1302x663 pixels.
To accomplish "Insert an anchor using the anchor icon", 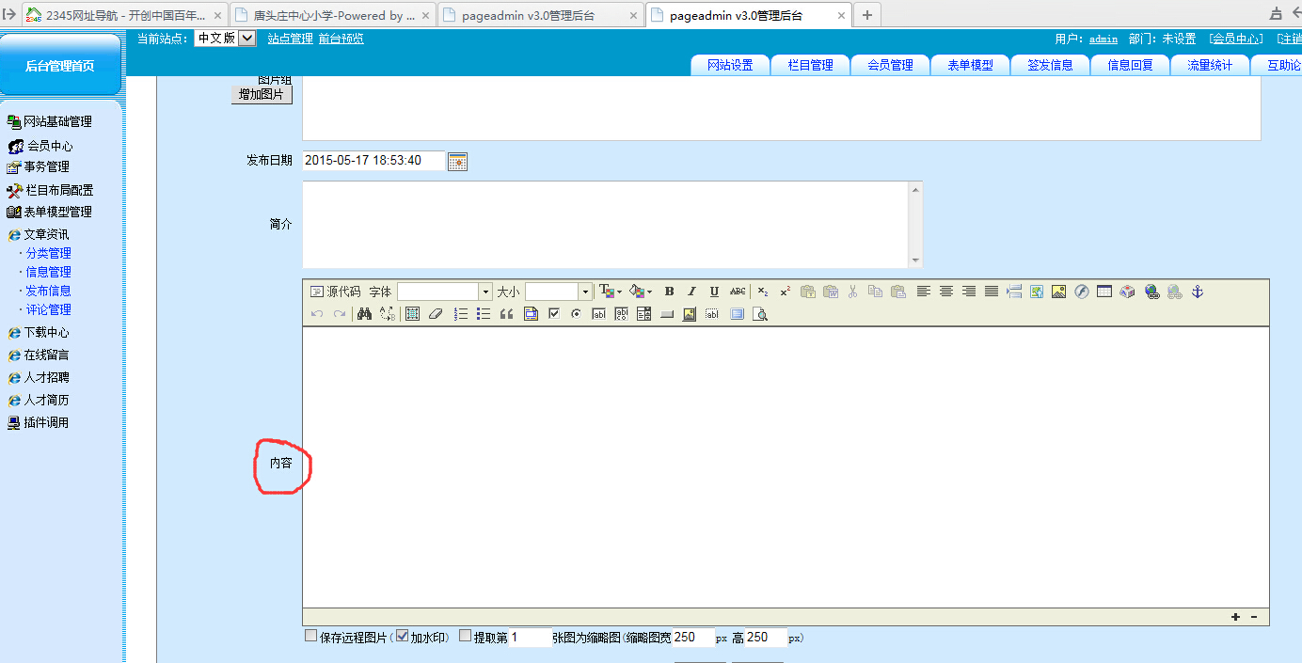I will pyautogui.click(x=1198, y=292).
